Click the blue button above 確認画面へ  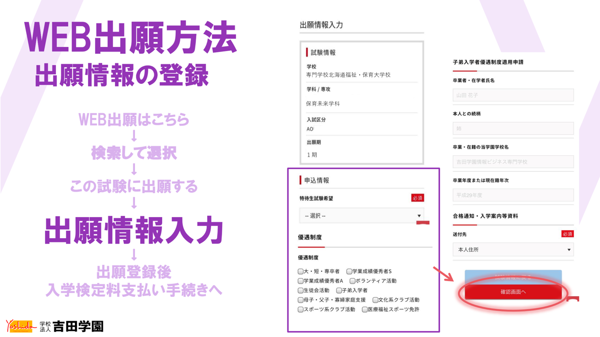(514, 275)
